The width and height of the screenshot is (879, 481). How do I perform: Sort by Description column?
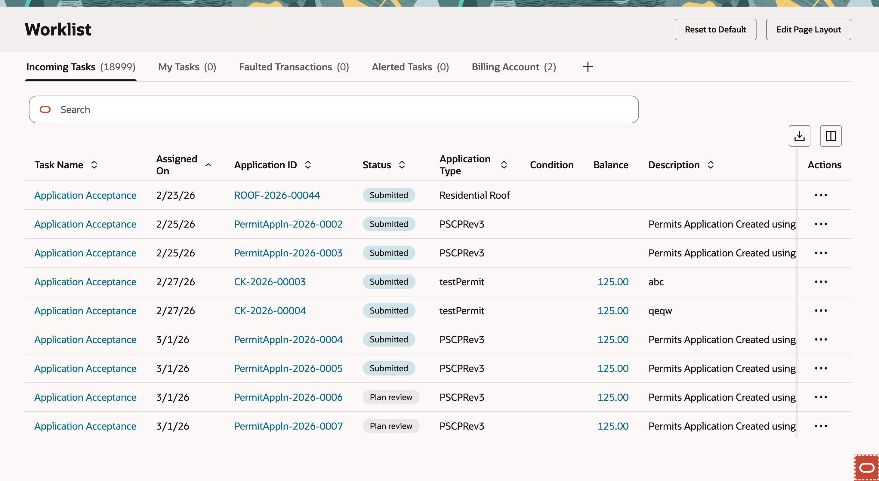coord(711,165)
